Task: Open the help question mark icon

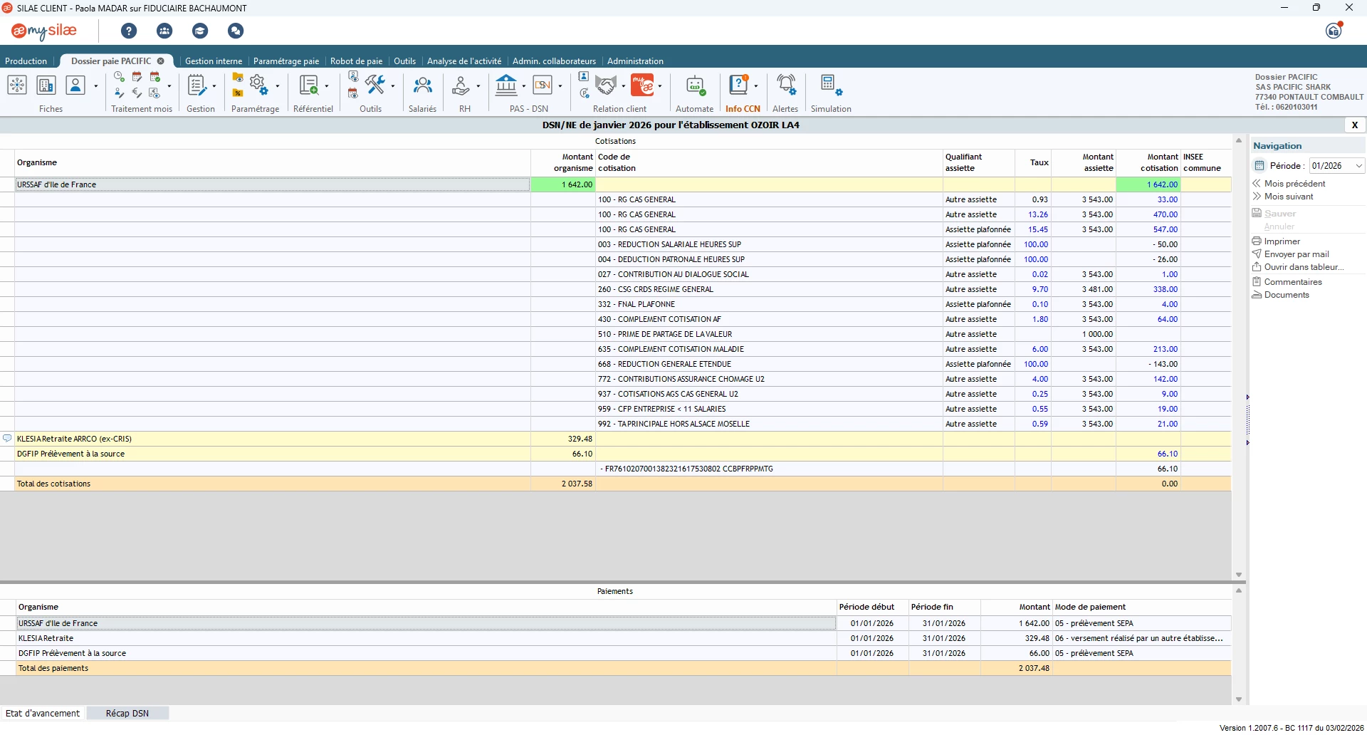Action: pos(129,31)
